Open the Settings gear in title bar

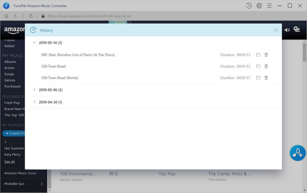pyautogui.click(x=259, y=6)
